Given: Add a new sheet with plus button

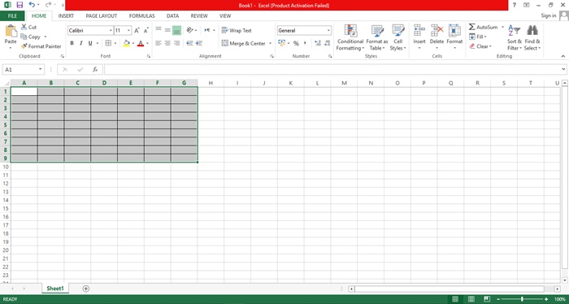Looking at the screenshot, I should [x=86, y=289].
